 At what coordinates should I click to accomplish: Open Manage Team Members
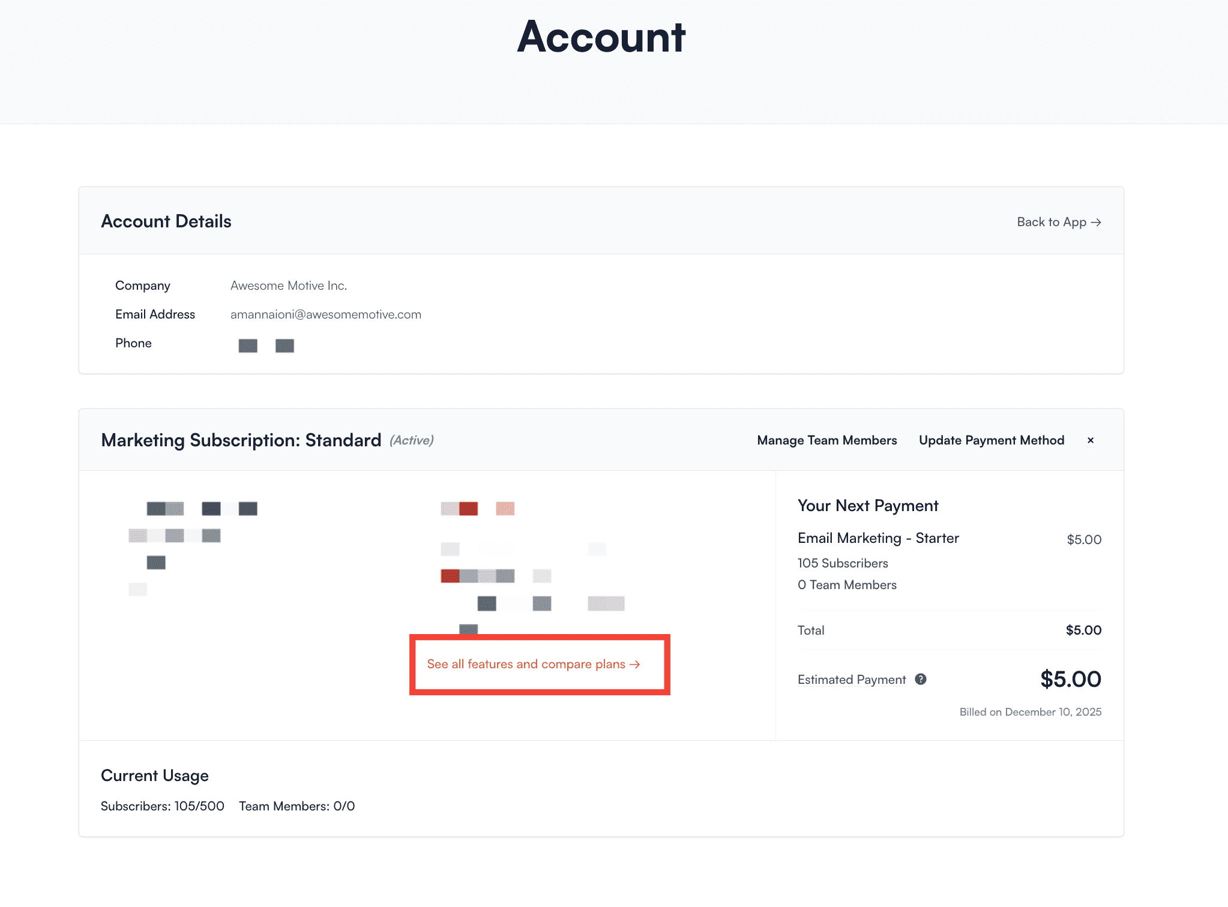pyautogui.click(x=826, y=440)
